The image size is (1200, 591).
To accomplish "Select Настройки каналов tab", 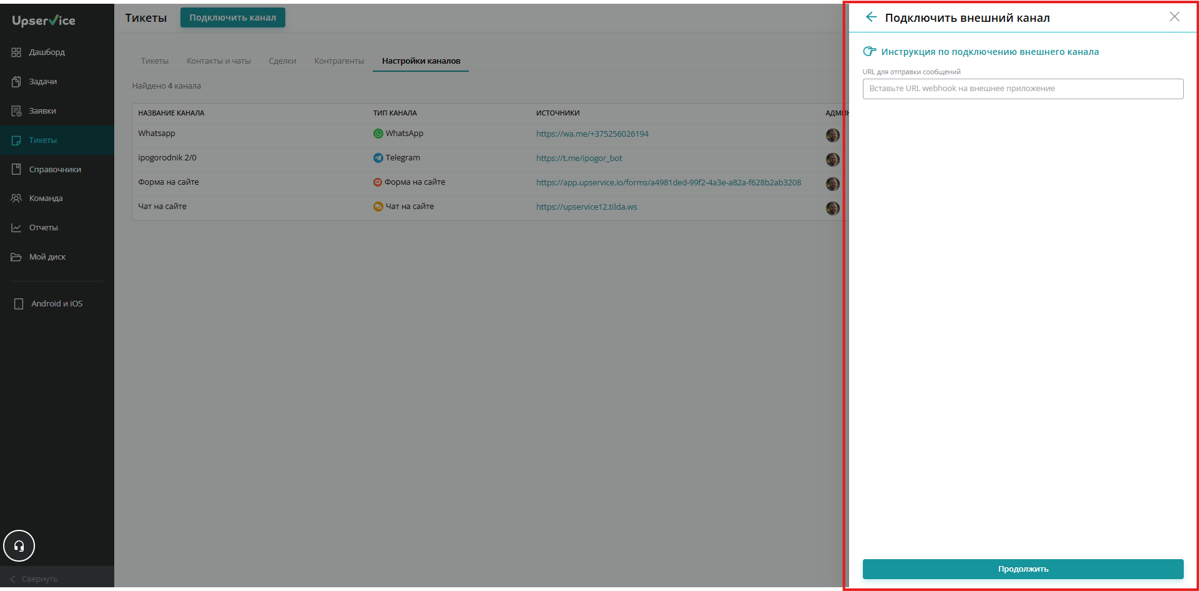I will pyautogui.click(x=421, y=61).
